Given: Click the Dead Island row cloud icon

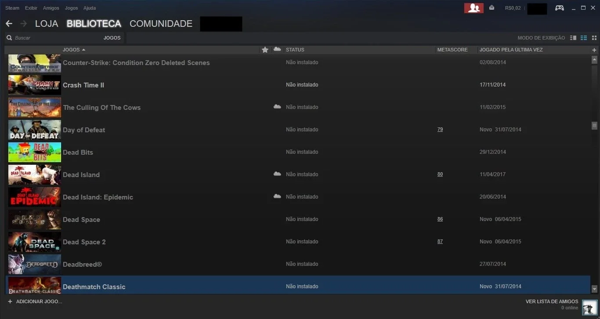Looking at the screenshot, I should pyautogui.click(x=277, y=174).
